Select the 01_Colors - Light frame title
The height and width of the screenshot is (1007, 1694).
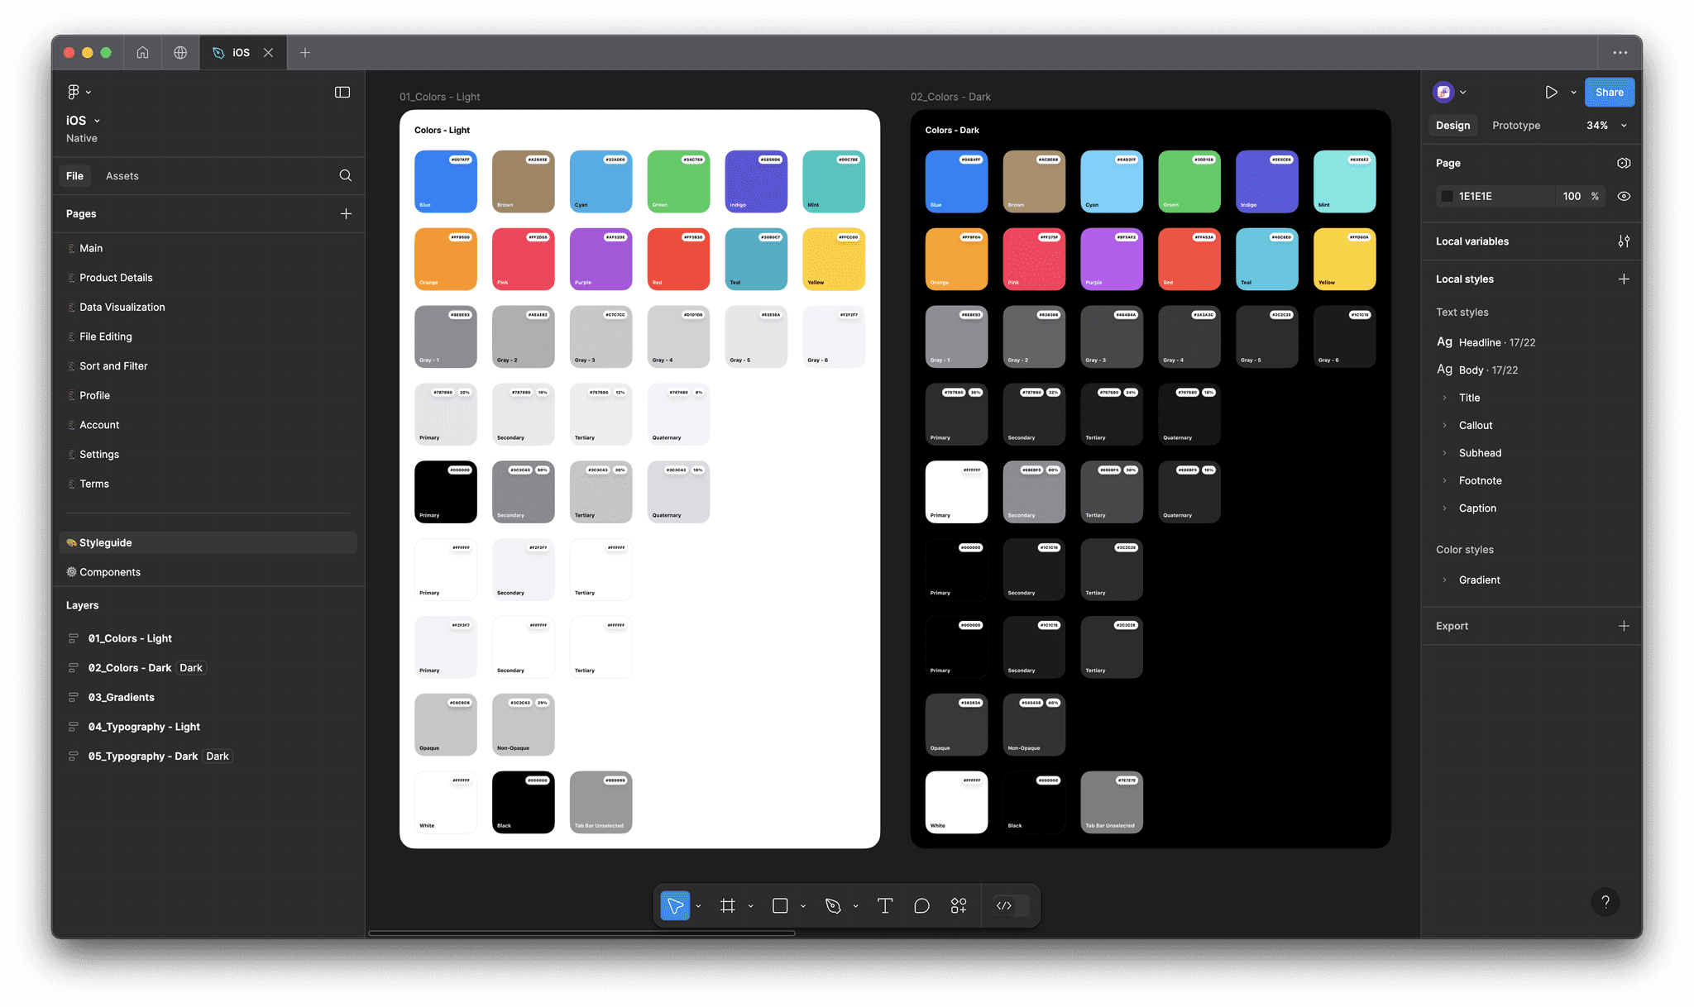tap(439, 97)
